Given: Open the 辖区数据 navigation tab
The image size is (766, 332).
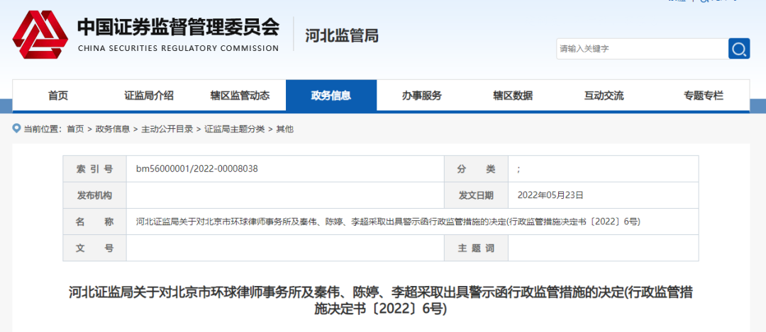Looking at the screenshot, I should [513, 96].
